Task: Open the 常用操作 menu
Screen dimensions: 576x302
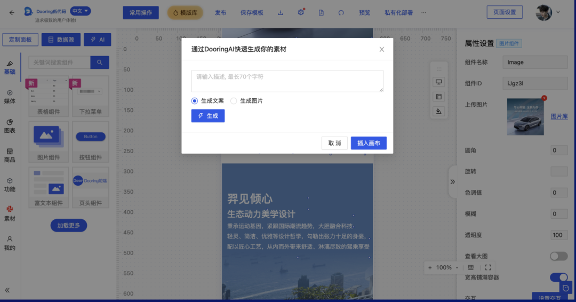Action: coord(141,12)
